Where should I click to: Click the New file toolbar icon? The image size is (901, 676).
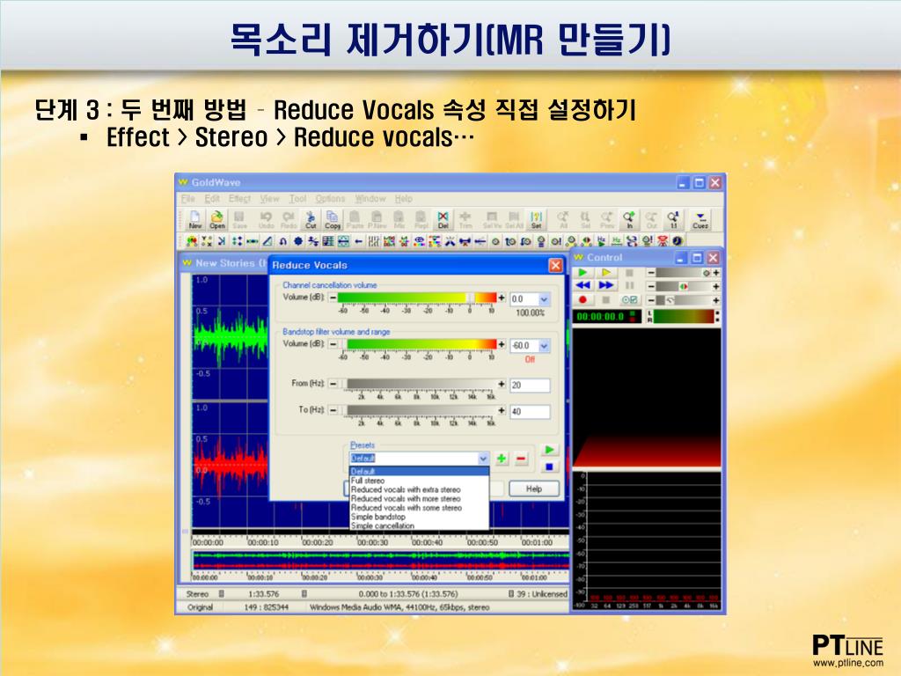(x=194, y=219)
